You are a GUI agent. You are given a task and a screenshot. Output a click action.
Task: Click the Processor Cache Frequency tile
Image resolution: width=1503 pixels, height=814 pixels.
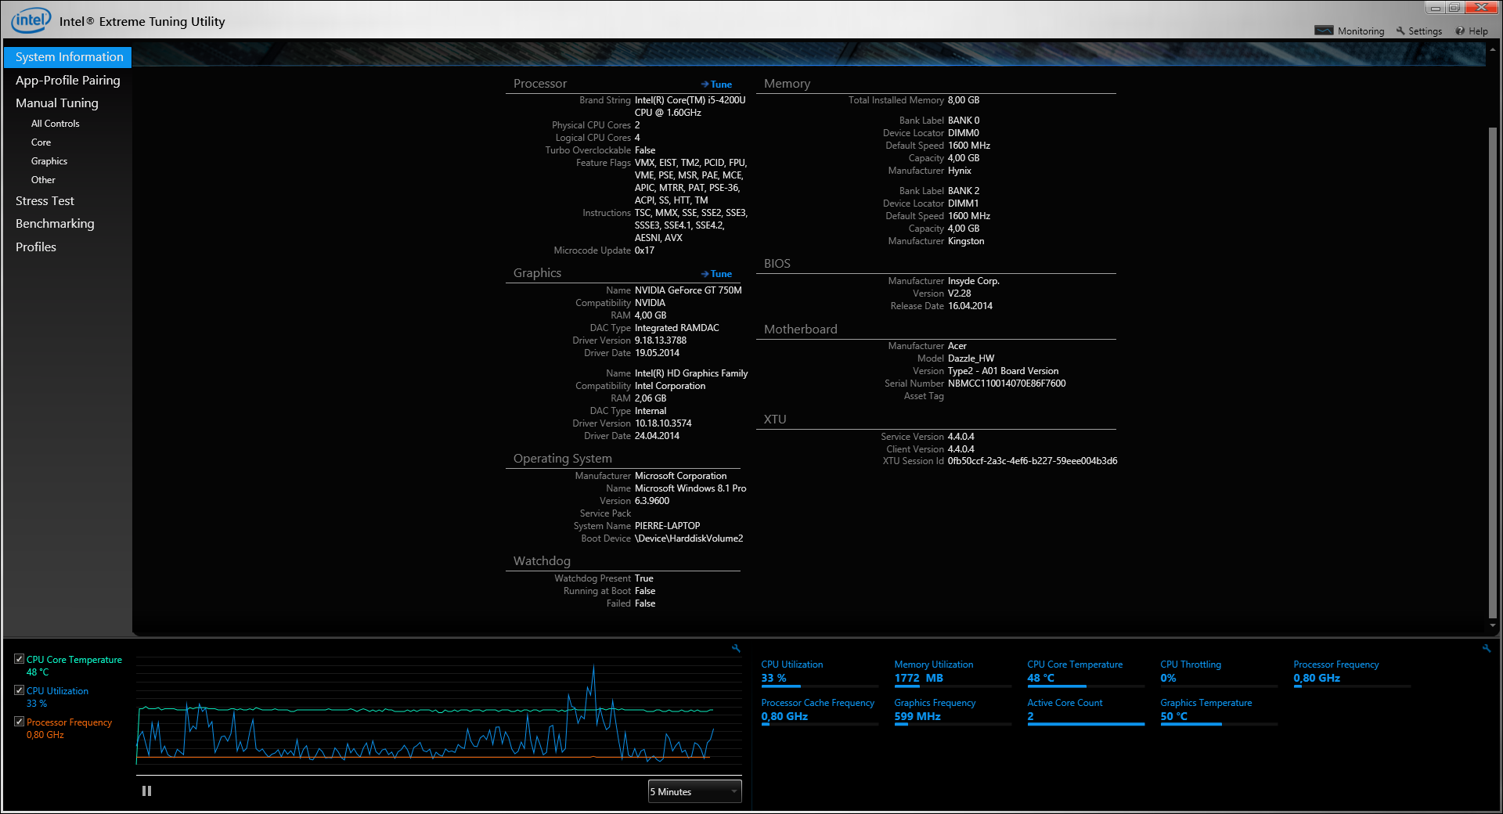tap(820, 711)
